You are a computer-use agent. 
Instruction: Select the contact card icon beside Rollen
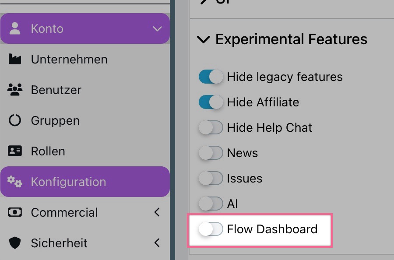[15, 151]
